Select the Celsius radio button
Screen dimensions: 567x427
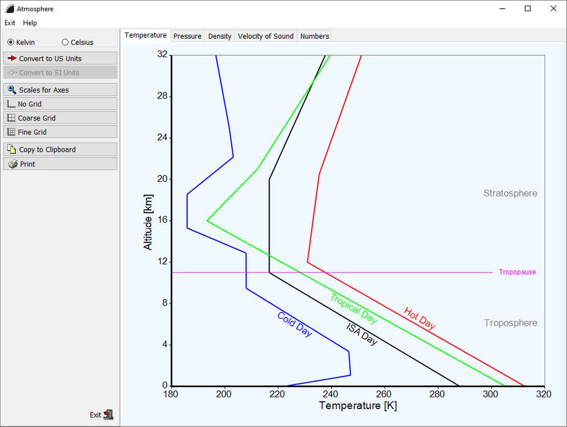point(65,42)
